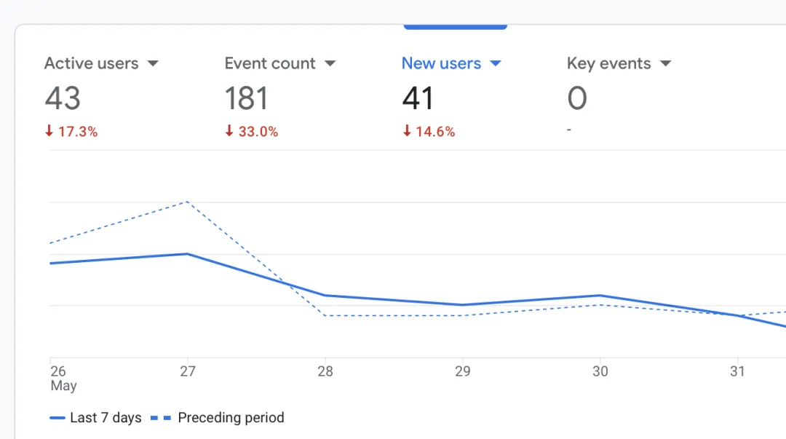Click the 28 date axis label

(325, 371)
